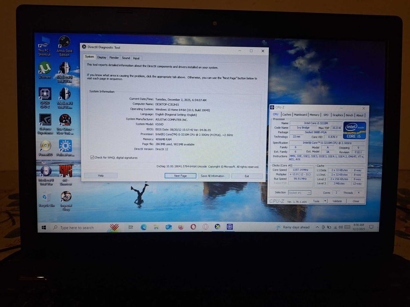Open the This PC shortcut on desktop
410x307 pixels.
click(x=44, y=46)
